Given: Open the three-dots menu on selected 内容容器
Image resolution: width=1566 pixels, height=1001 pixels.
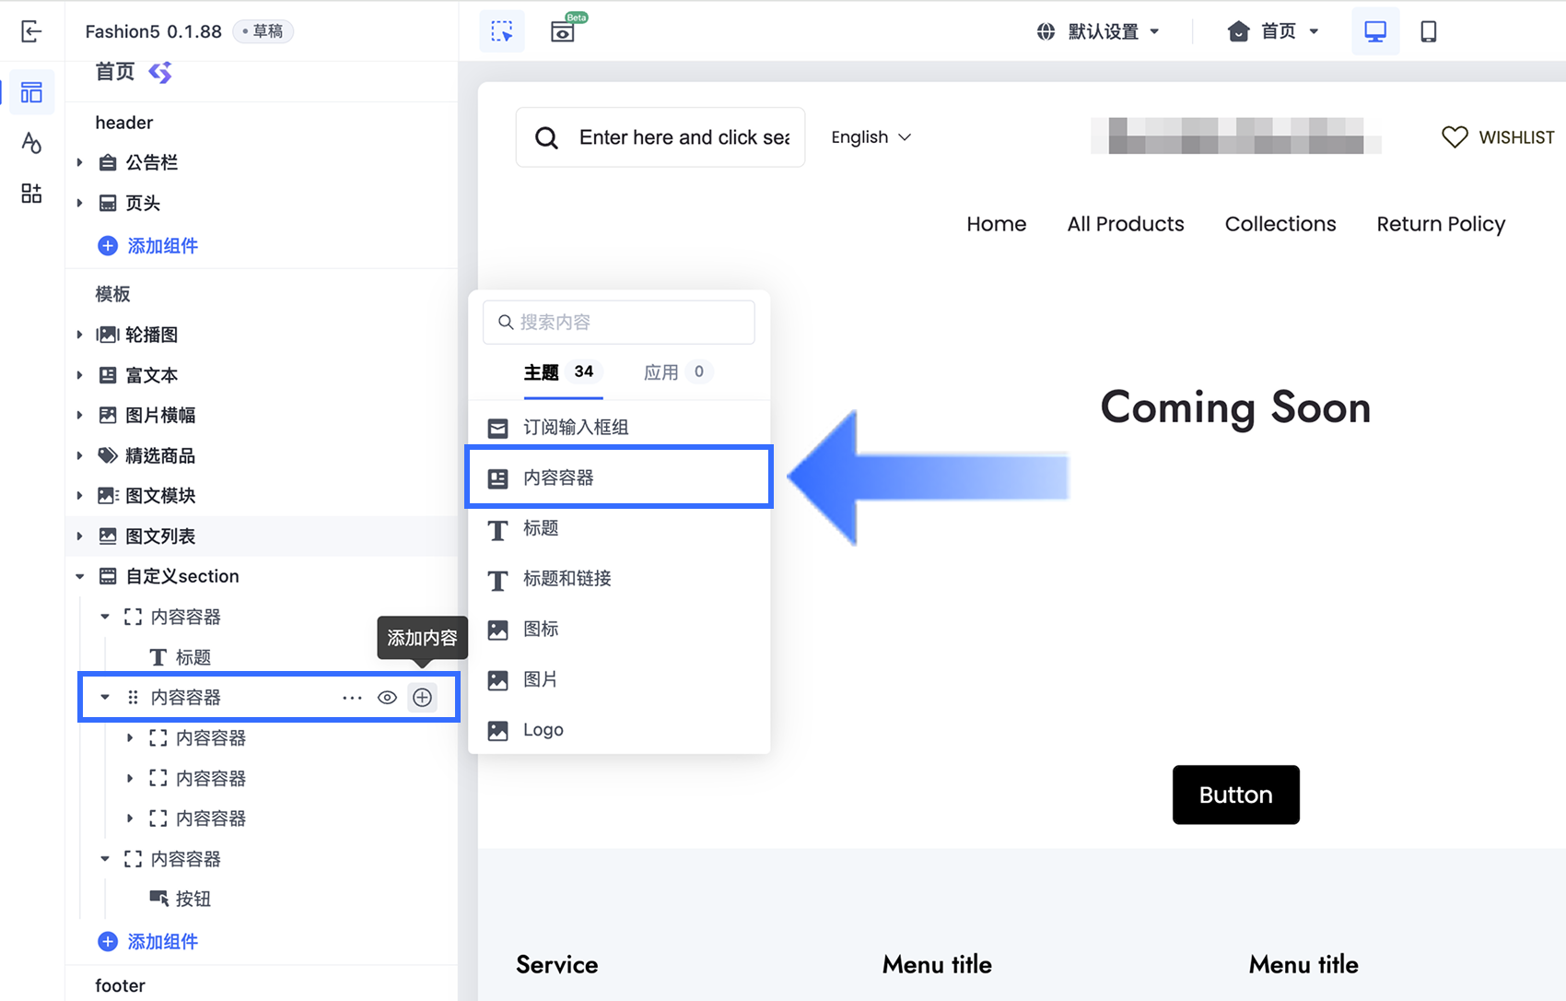Looking at the screenshot, I should point(352,698).
